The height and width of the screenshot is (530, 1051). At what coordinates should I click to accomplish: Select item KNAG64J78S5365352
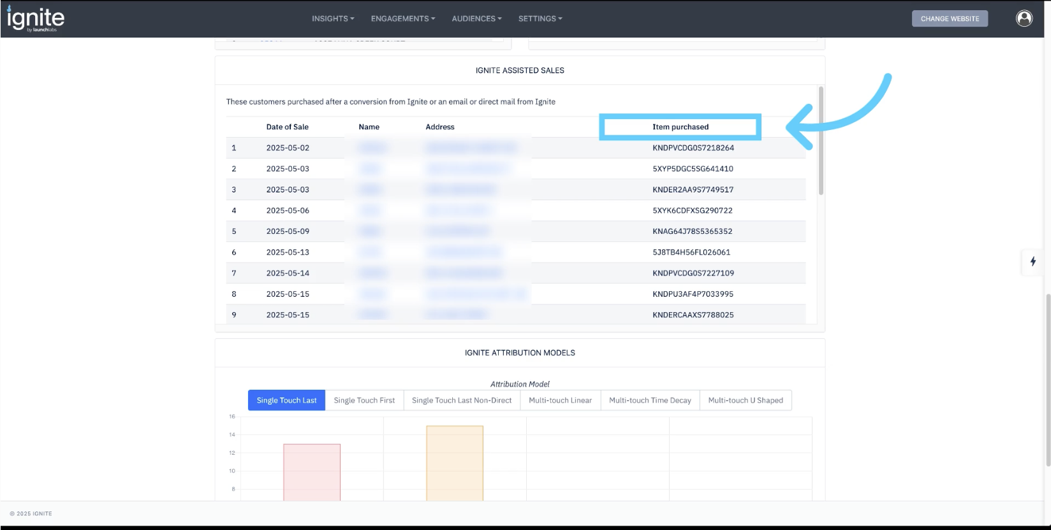692,231
